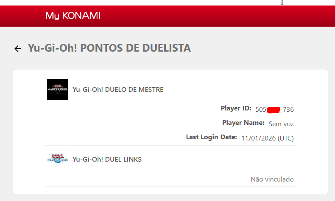The height and width of the screenshot is (201, 335).
Task: Open the Master Duel game icon
Action: tap(58, 89)
